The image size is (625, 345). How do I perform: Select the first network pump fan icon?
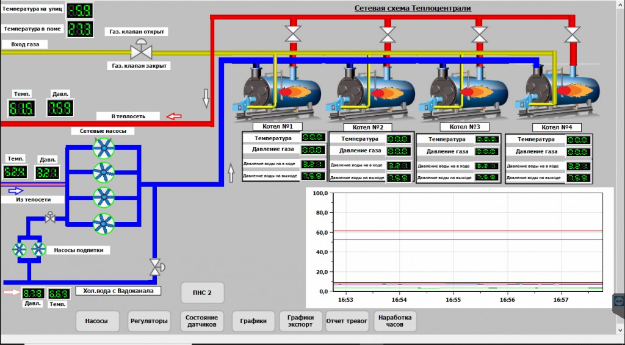coord(104,148)
